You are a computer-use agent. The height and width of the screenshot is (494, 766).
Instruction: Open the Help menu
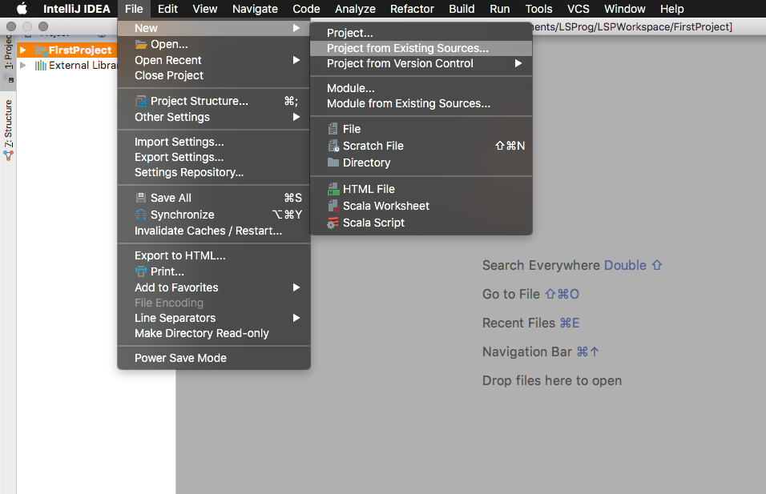click(672, 9)
